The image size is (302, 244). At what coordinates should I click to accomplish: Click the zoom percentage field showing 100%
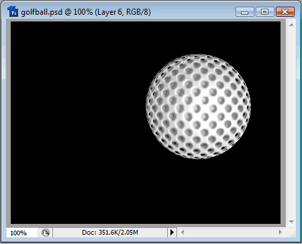(x=22, y=233)
